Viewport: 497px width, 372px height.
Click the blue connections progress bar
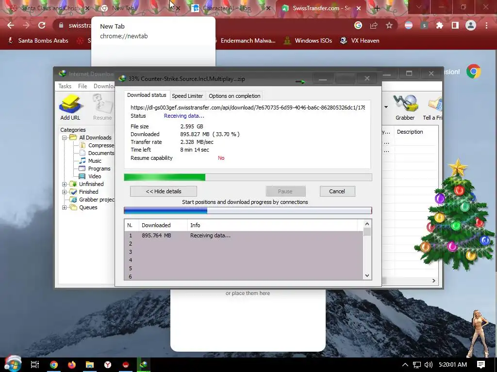click(248, 211)
